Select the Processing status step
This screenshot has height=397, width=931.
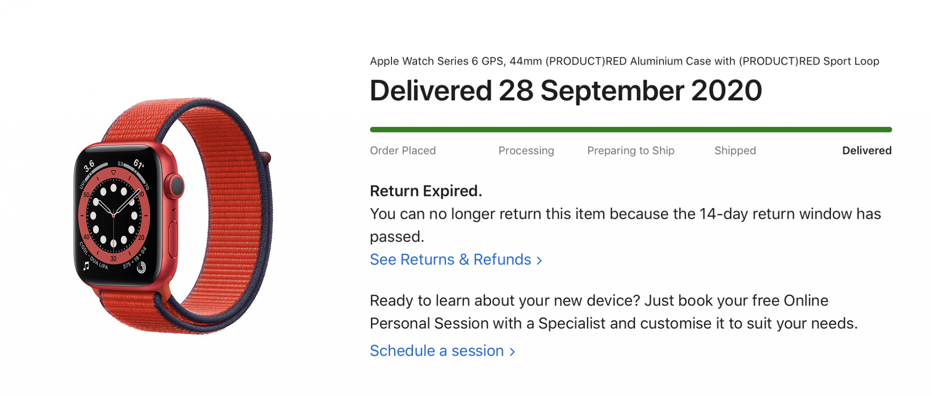click(526, 151)
